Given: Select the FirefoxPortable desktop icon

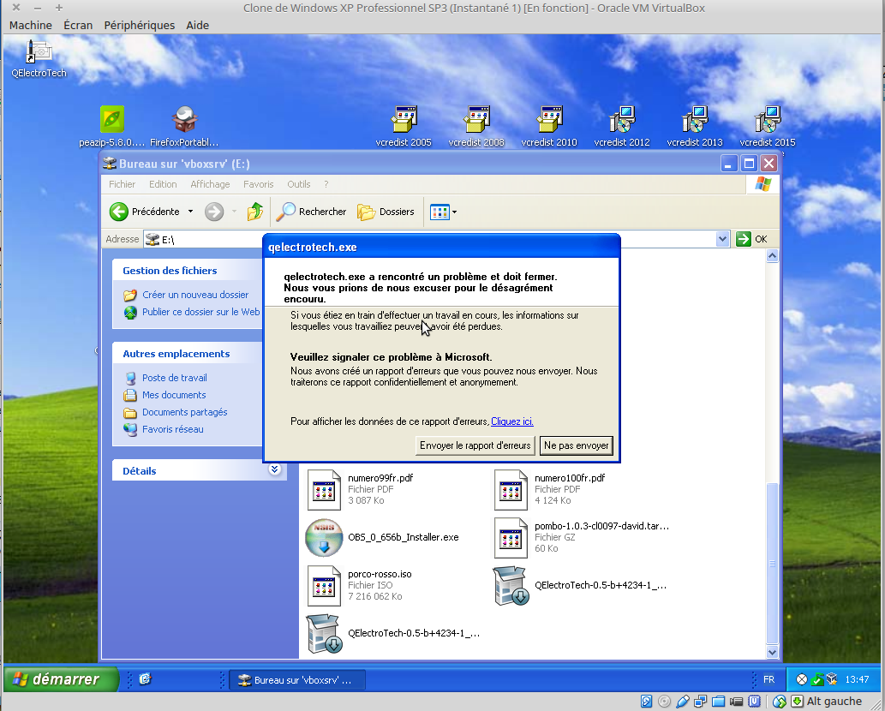Looking at the screenshot, I should pos(184,120).
